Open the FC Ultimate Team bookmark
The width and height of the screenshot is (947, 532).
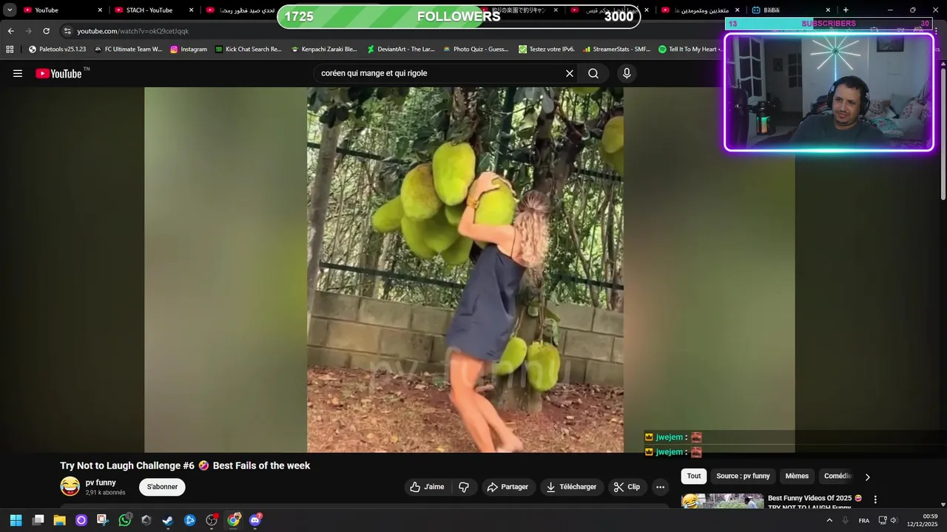[x=128, y=50]
